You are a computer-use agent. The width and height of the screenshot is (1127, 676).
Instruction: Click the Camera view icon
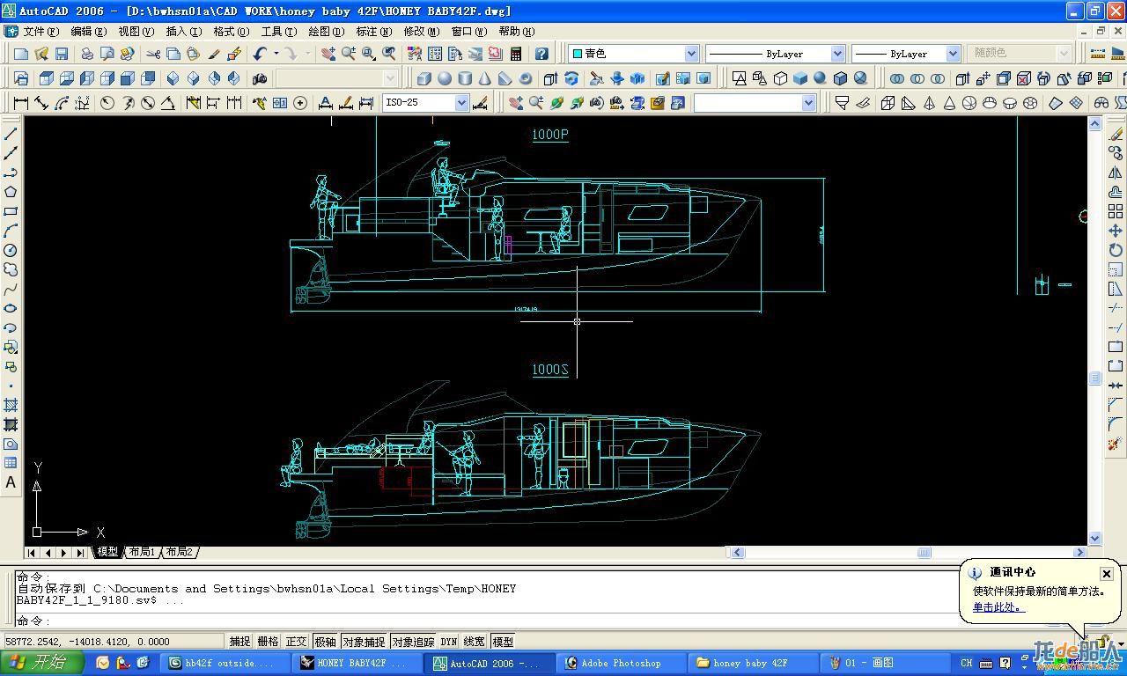[x=259, y=78]
